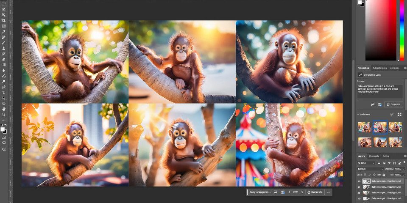Select the Hand tool

point(4,109)
